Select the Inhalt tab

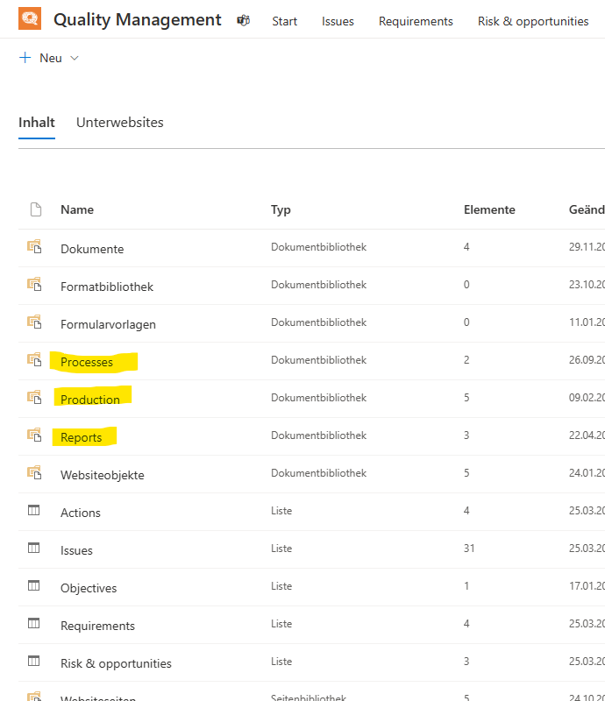pos(36,122)
